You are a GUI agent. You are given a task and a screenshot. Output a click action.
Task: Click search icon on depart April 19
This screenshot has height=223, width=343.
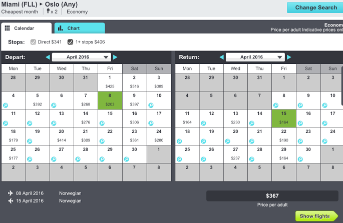tap(30, 141)
